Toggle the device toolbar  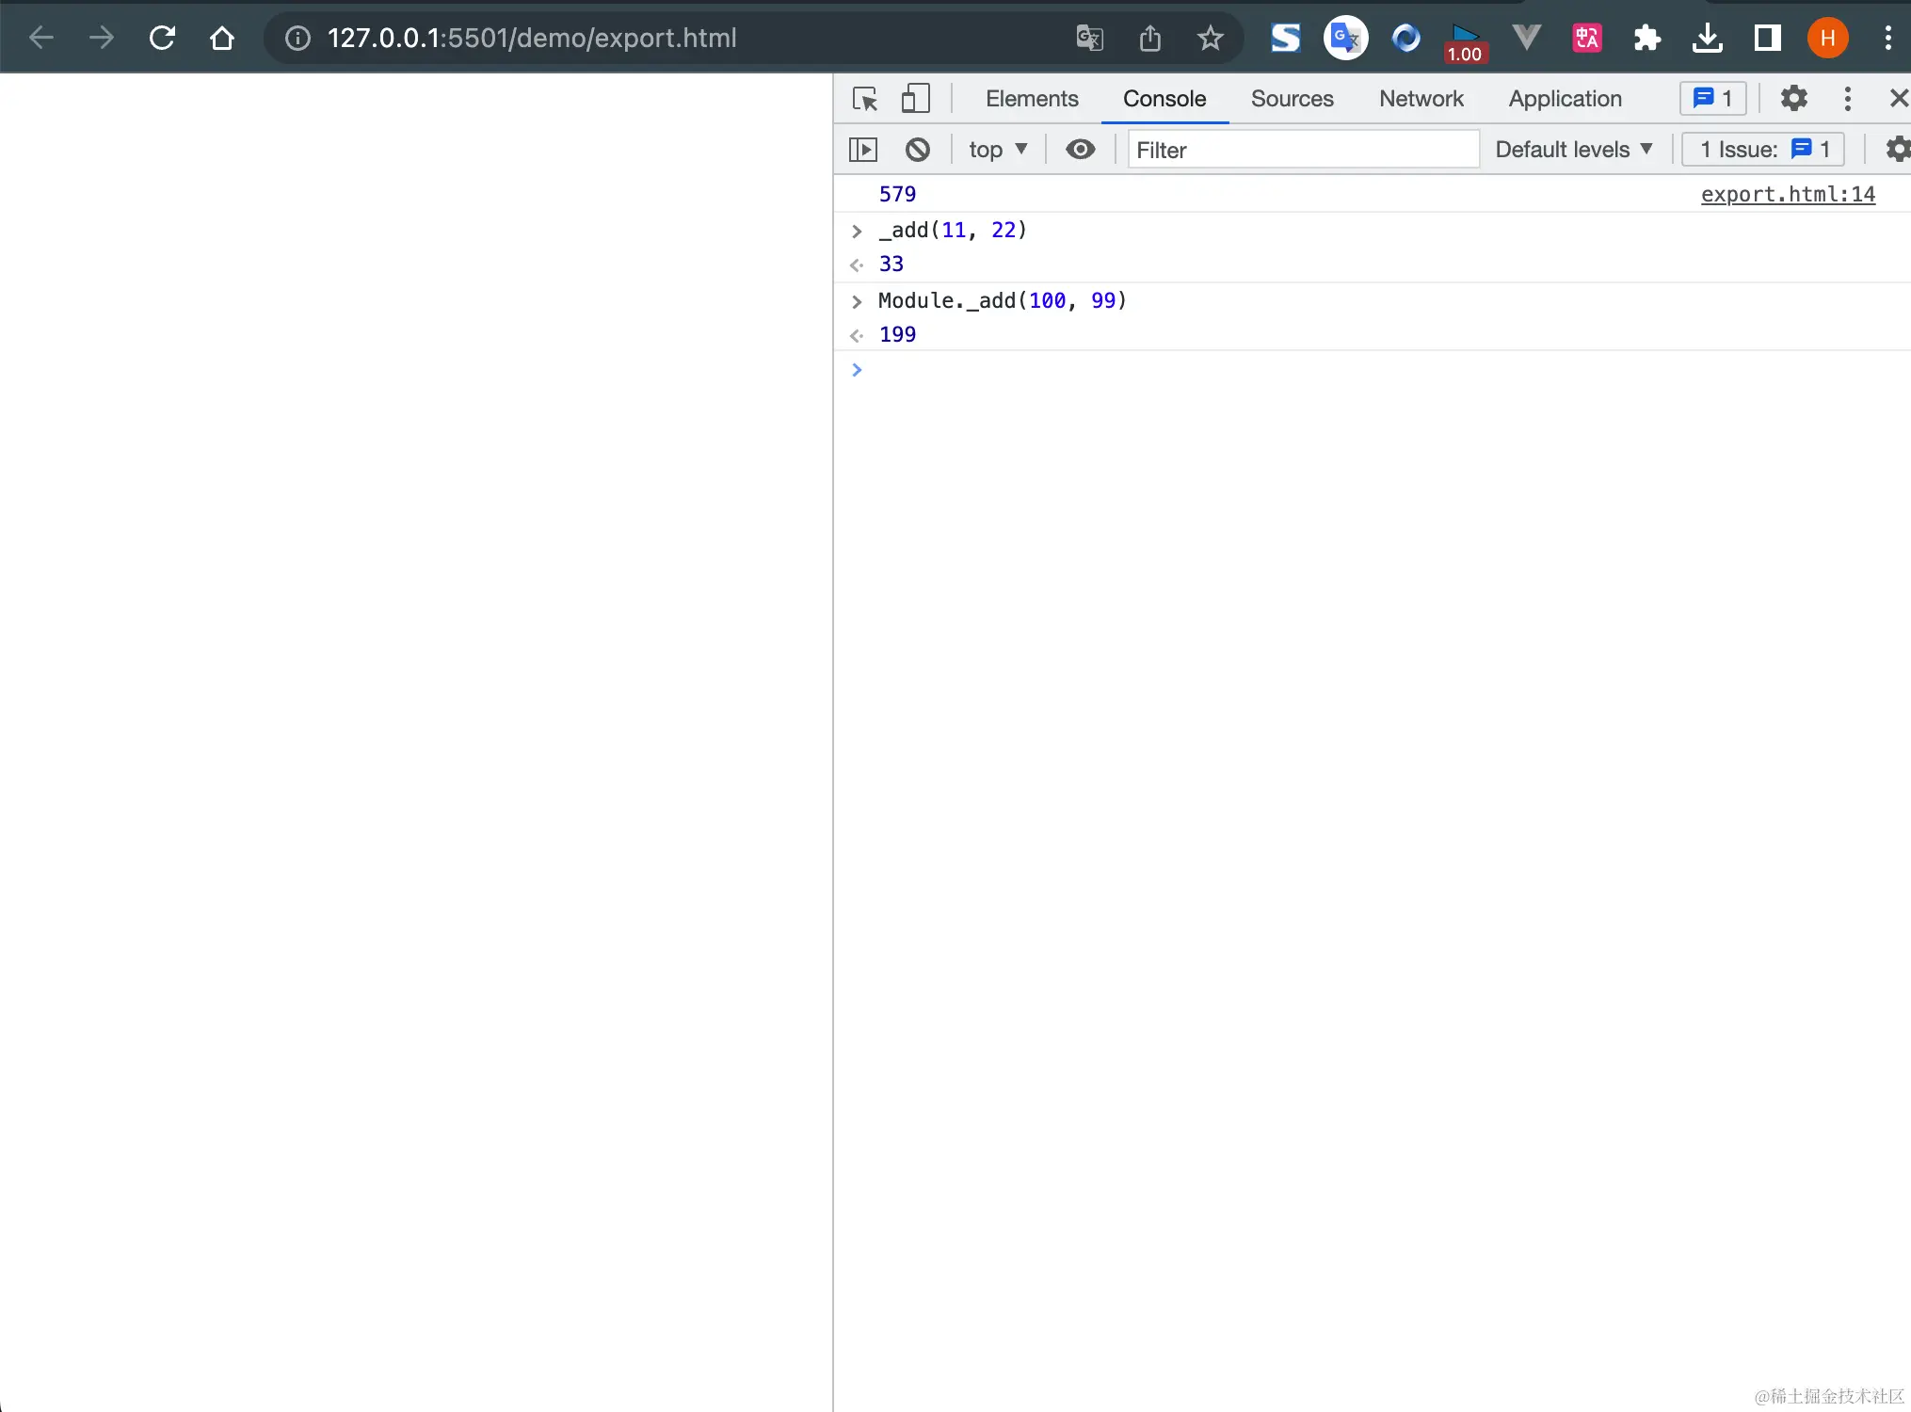pyautogui.click(x=915, y=98)
